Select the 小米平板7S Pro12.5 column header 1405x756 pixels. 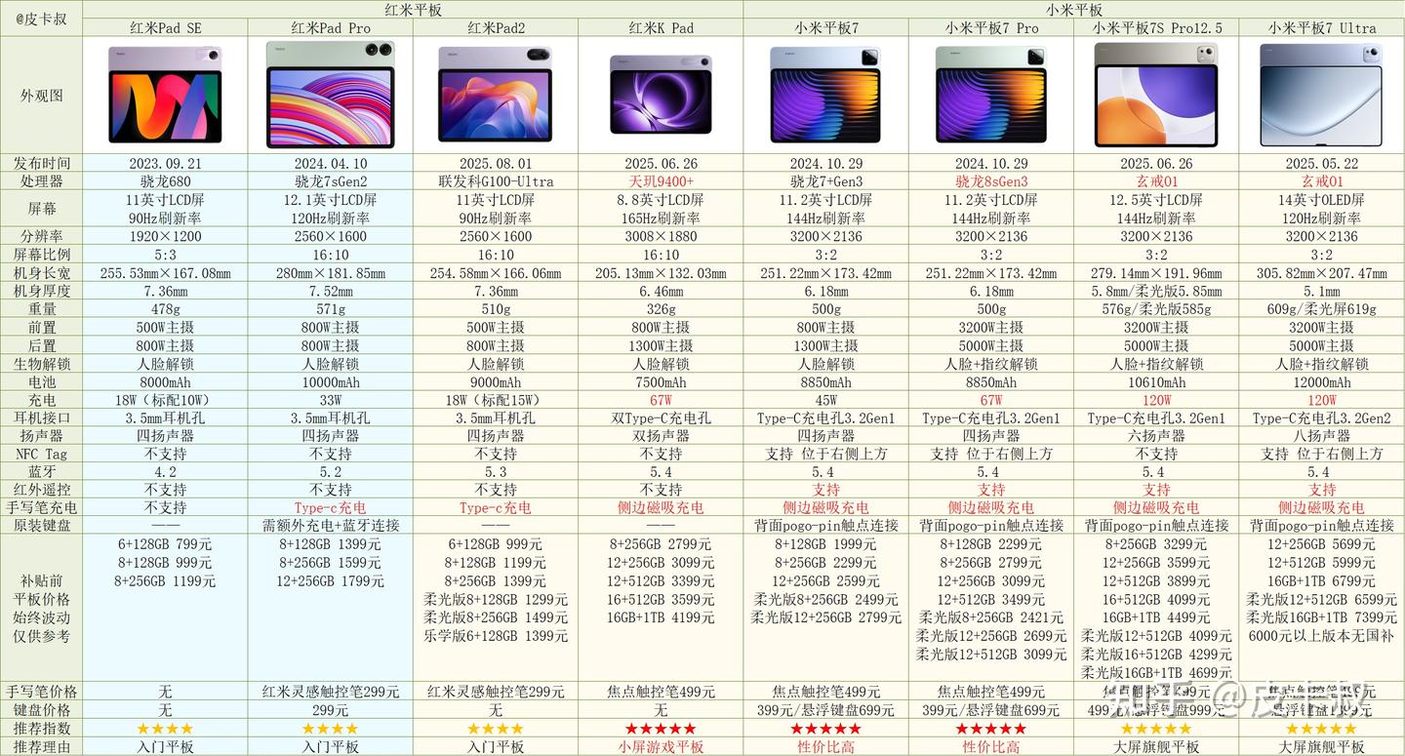coord(1156,28)
